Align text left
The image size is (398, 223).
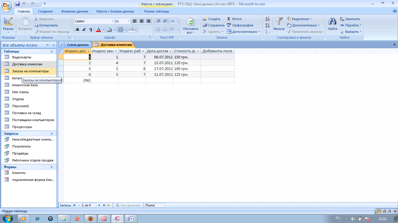tap(135, 21)
